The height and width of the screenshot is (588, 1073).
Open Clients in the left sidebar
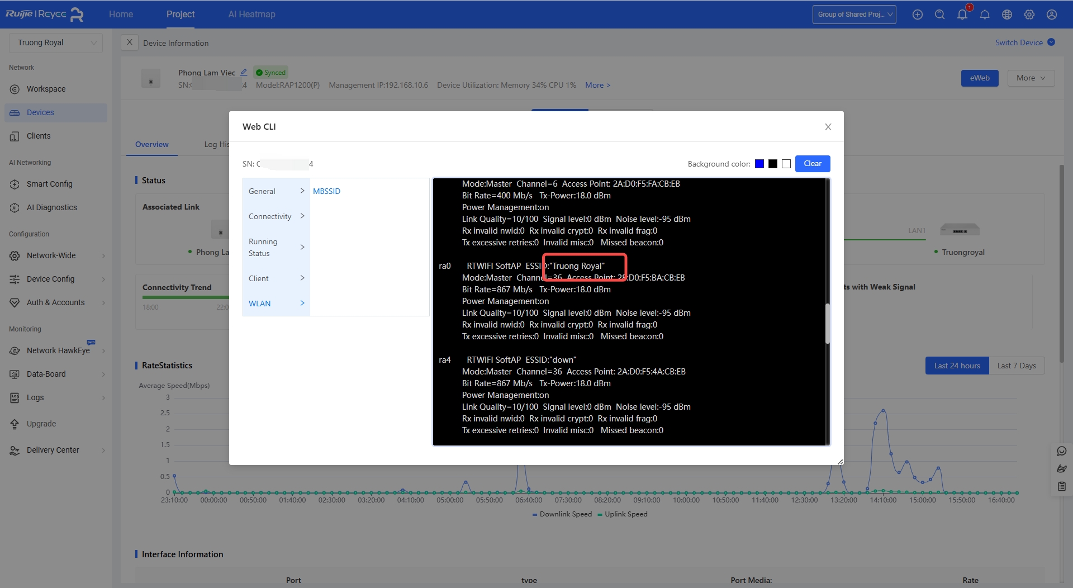39,136
